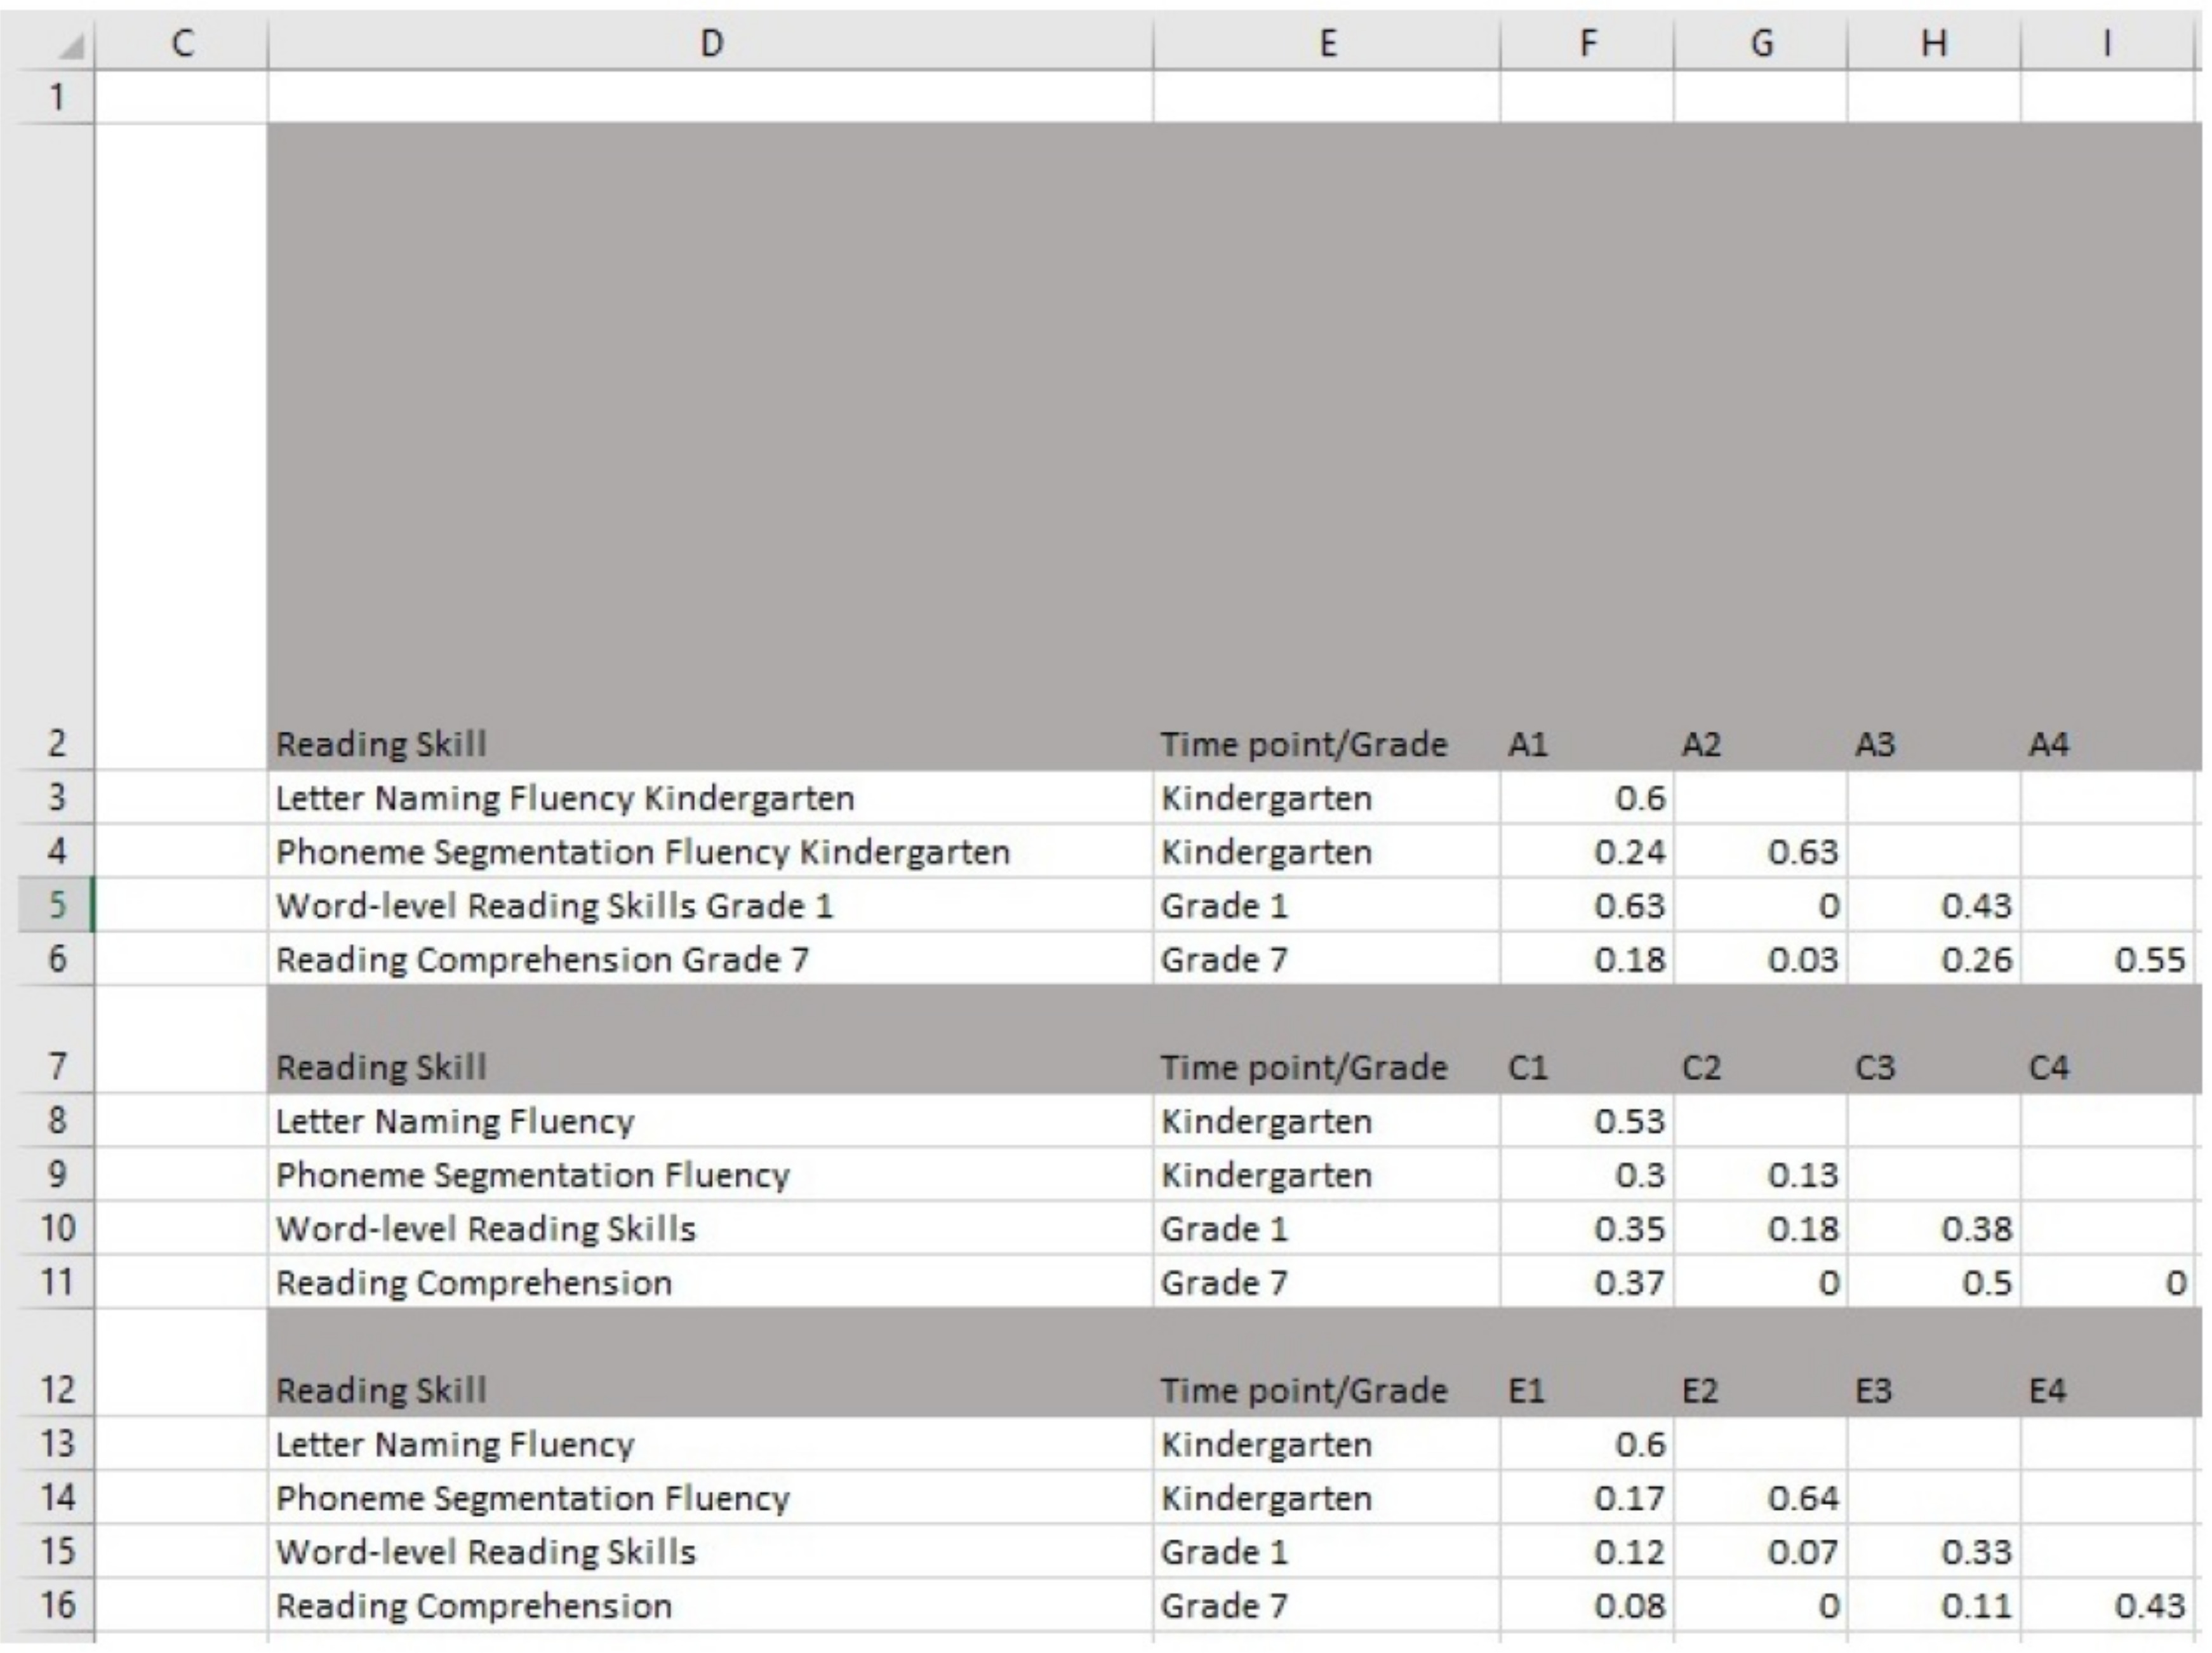Select cell Phoneme Segmentation Fluency Kindergarten
This screenshot has height=1653, width=2212.
643,852
